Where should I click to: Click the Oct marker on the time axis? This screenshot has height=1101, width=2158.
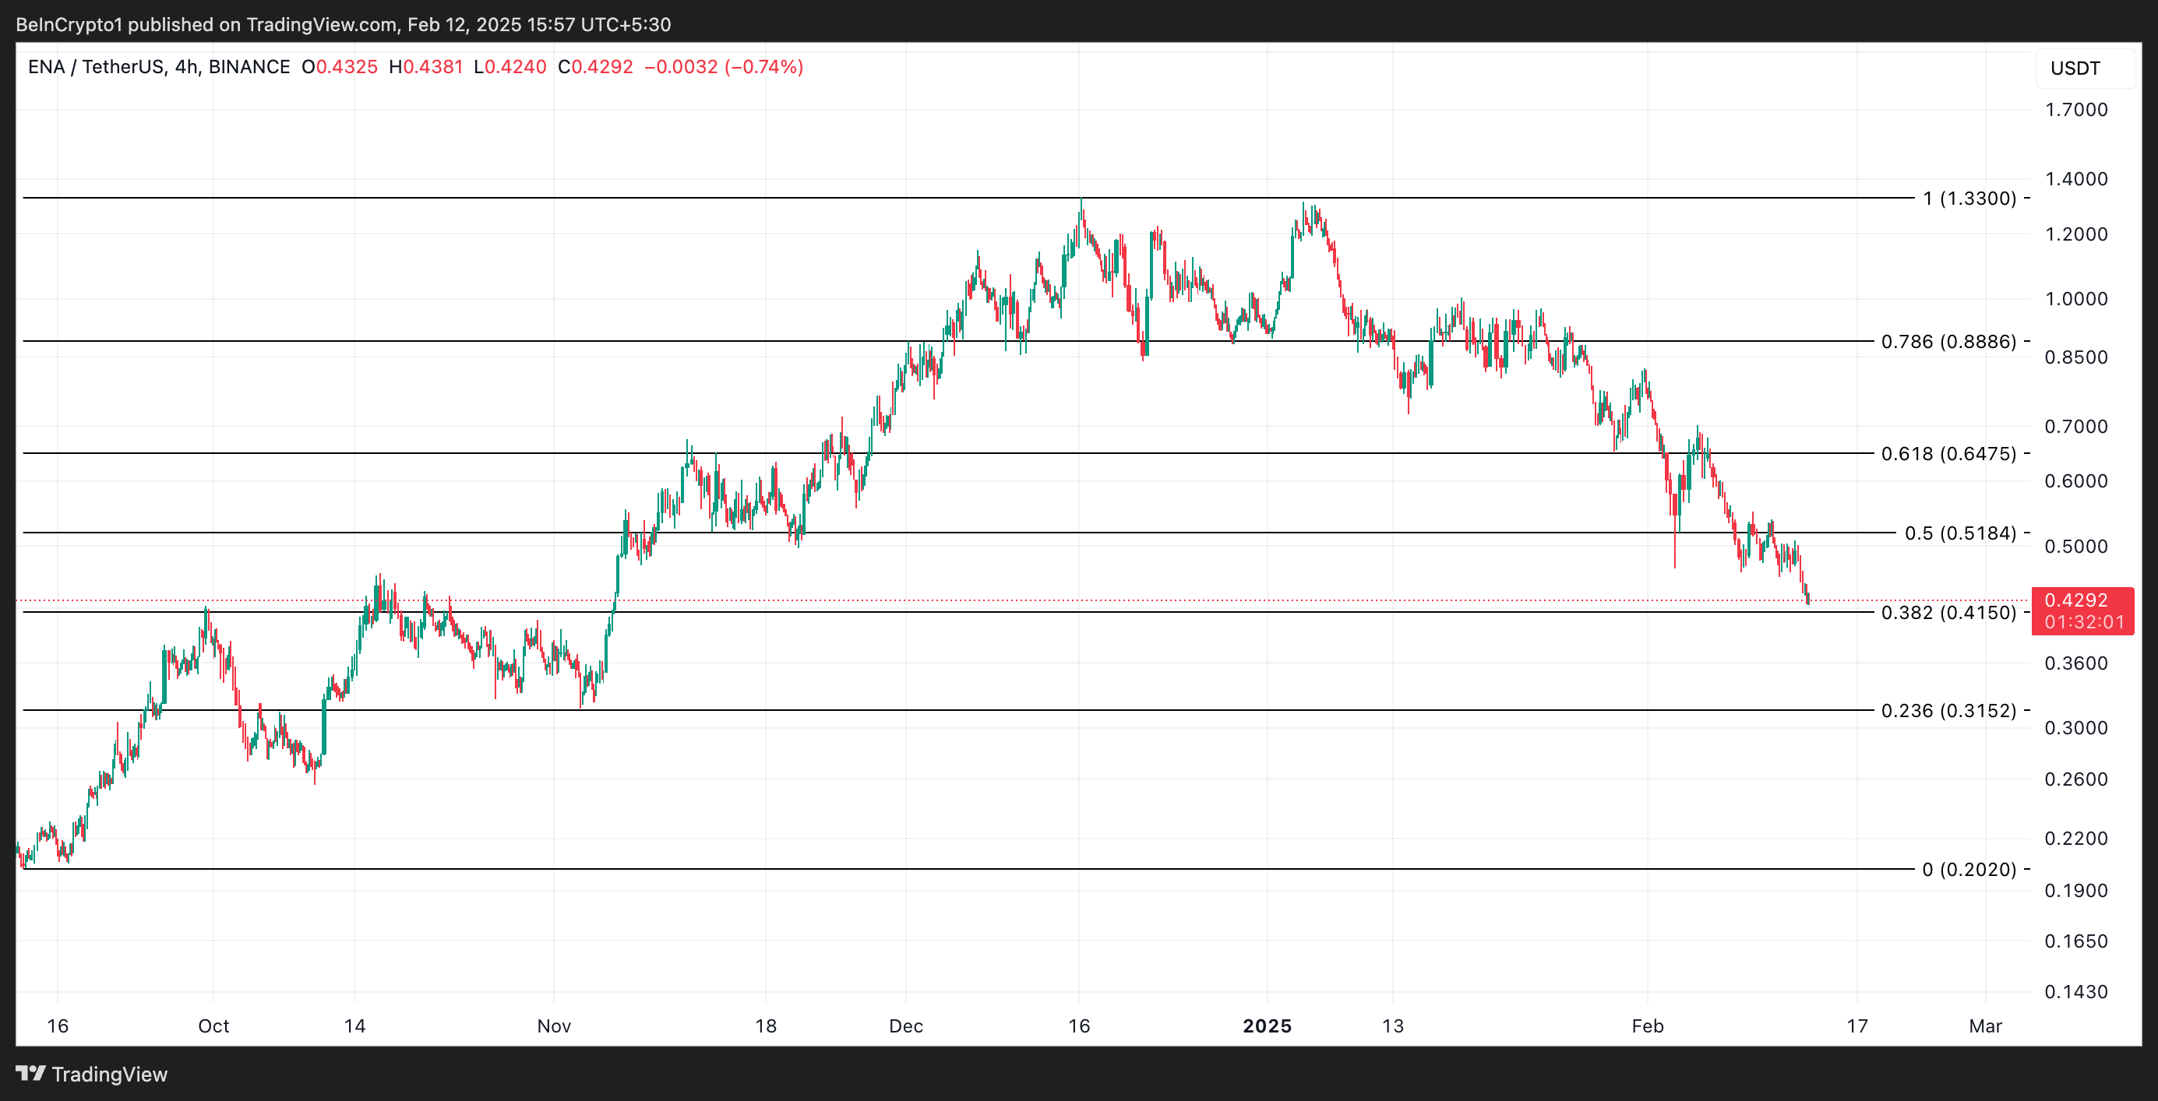click(213, 1026)
